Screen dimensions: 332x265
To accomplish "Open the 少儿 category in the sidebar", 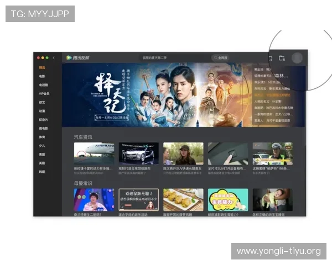I will pyautogui.click(x=42, y=146).
